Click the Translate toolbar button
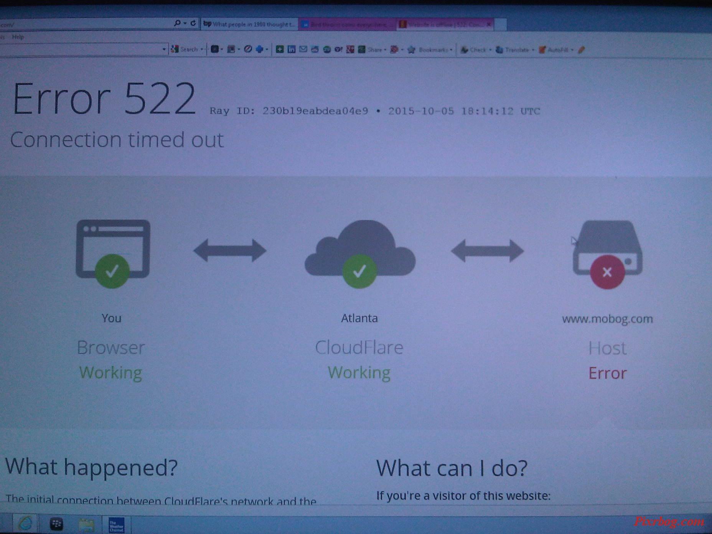Image resolution: width=712 pixels, height=534 pixels. [x=513, y=50]
